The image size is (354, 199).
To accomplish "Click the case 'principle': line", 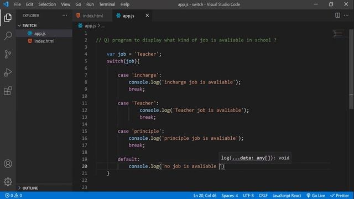I will tap(140, 131).
